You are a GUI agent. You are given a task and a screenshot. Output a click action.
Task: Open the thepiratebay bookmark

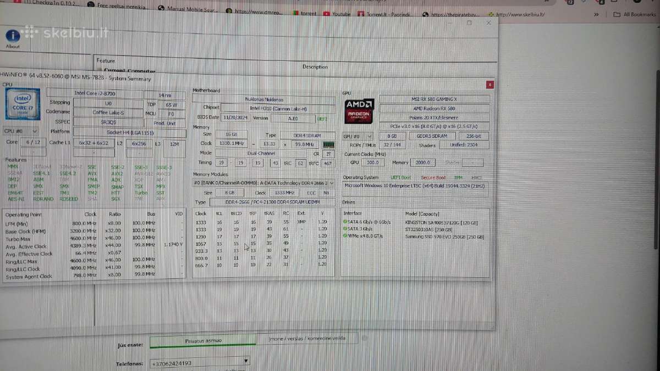pyautogui.click(x=450, y=14)
